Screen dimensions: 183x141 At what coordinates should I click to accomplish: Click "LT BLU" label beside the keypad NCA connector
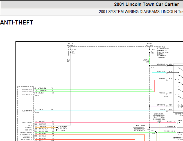163,110
